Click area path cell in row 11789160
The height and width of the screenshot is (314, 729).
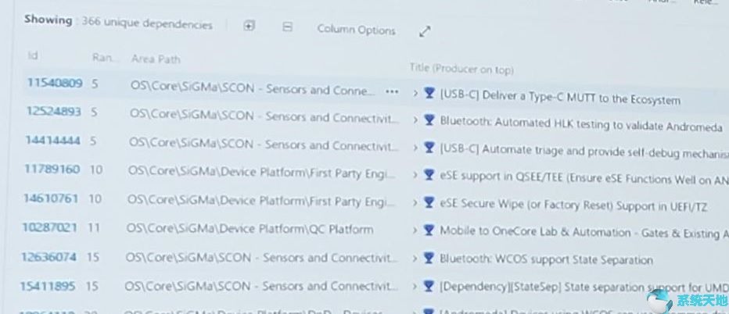262,173
